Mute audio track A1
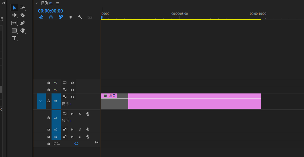Image resolution: width=304 pixels, height=157 pixels. [72, 114]
